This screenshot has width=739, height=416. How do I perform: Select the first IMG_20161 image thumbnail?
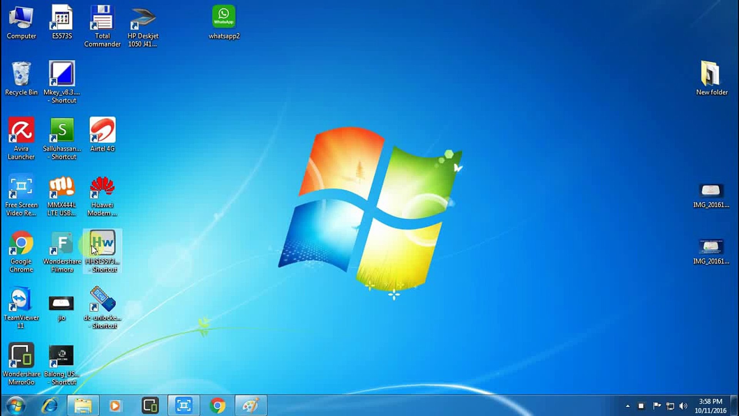[711, 191]
